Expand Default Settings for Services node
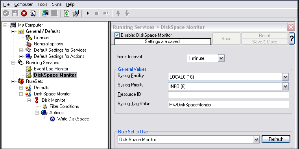 point(21,50)
